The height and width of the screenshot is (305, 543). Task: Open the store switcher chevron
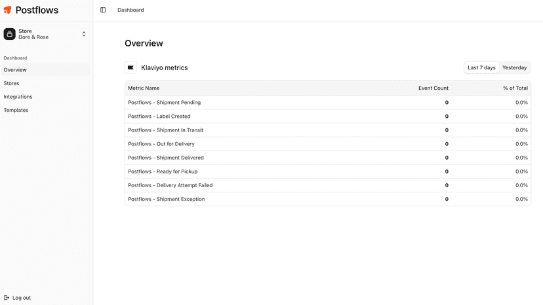coord(84,34)
